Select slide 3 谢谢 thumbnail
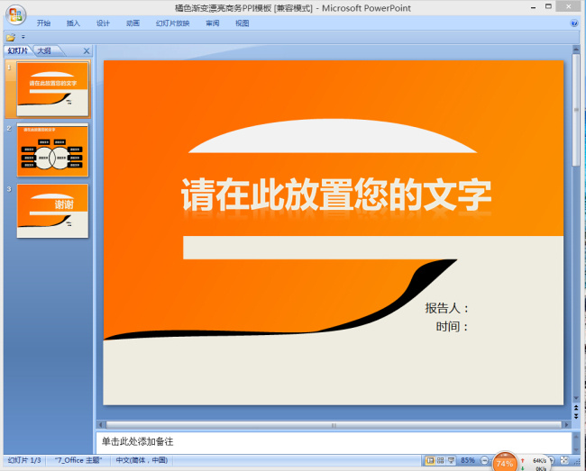The image size is (586, 471). coord(52,211)
